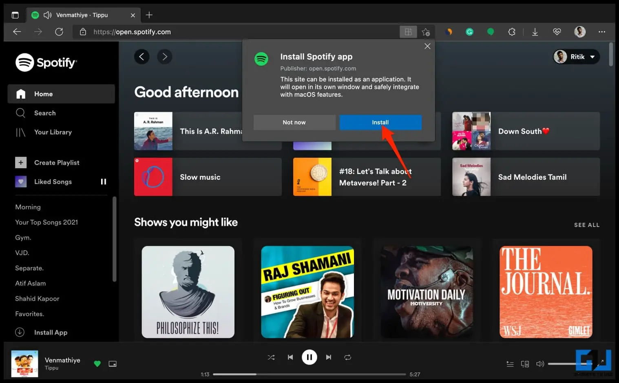Toggle picture-in-picture mini player
The image size is (619, 383).
[x=113, y=364]
